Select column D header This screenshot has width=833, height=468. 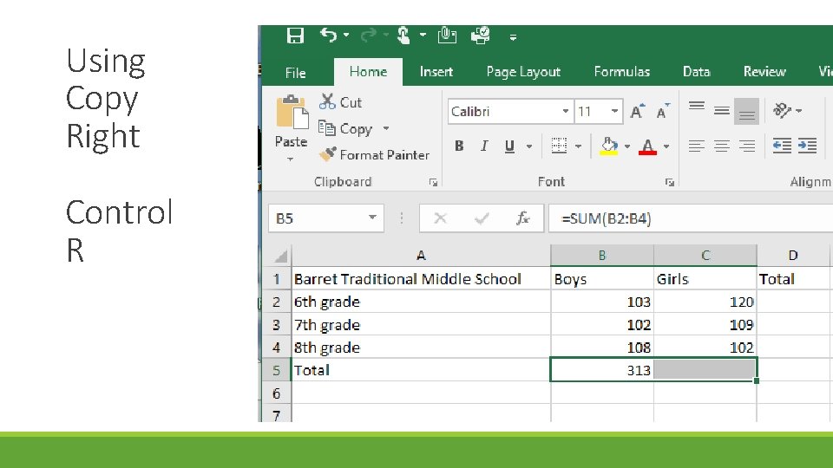792,256
